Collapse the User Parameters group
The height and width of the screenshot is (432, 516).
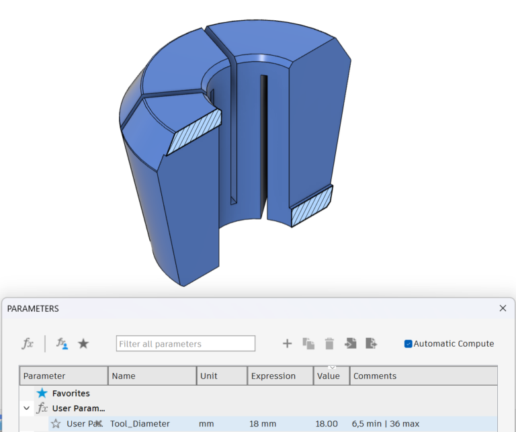26,408
